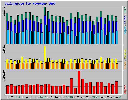Click the 8598265 KBytes axis value
128x100 pixels.
click(4, 76)
